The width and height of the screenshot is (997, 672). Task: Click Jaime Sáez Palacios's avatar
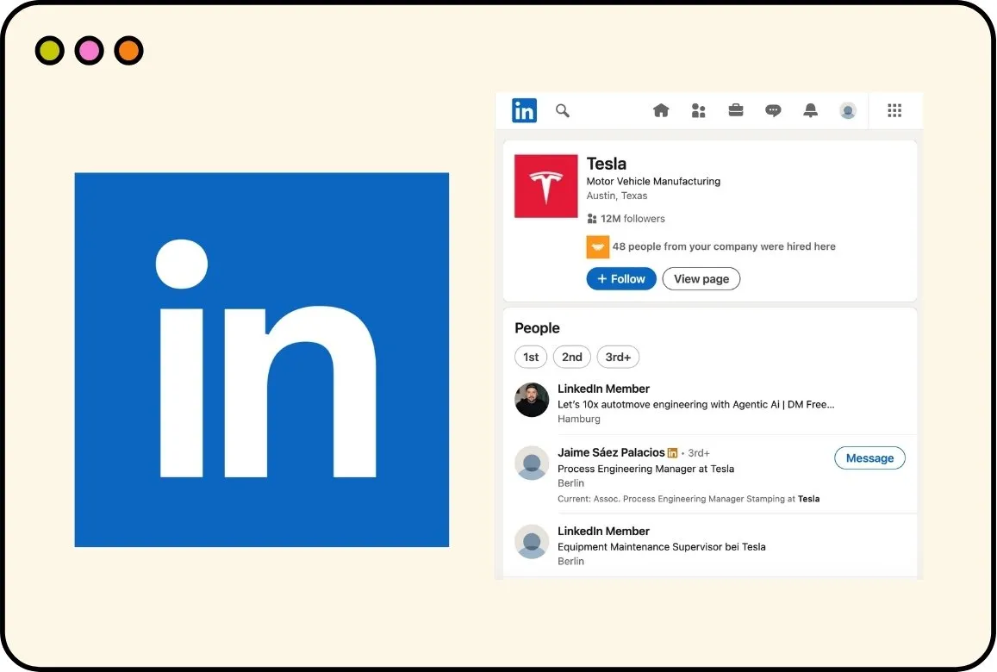[532, 463]
